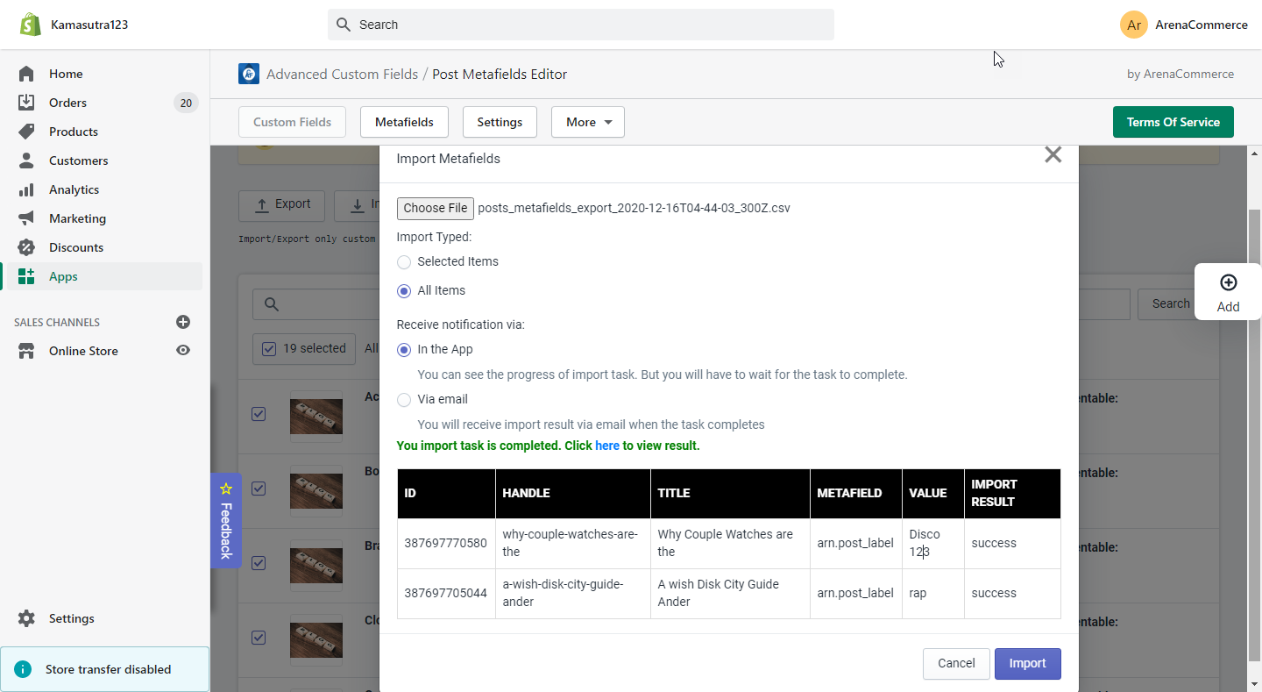Image resolution: width=1262 pixels, height=692 pixels.
Task: Add a sales channel with plus icon
Action: click(183, 322)
